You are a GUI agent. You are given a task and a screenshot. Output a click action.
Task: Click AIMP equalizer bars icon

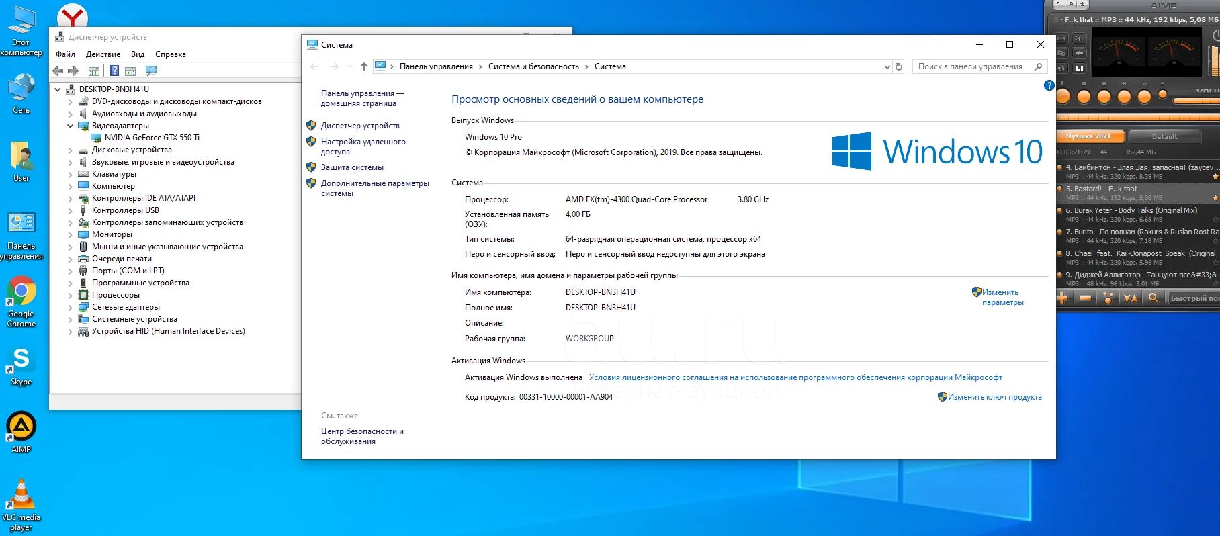(1079, 68)
